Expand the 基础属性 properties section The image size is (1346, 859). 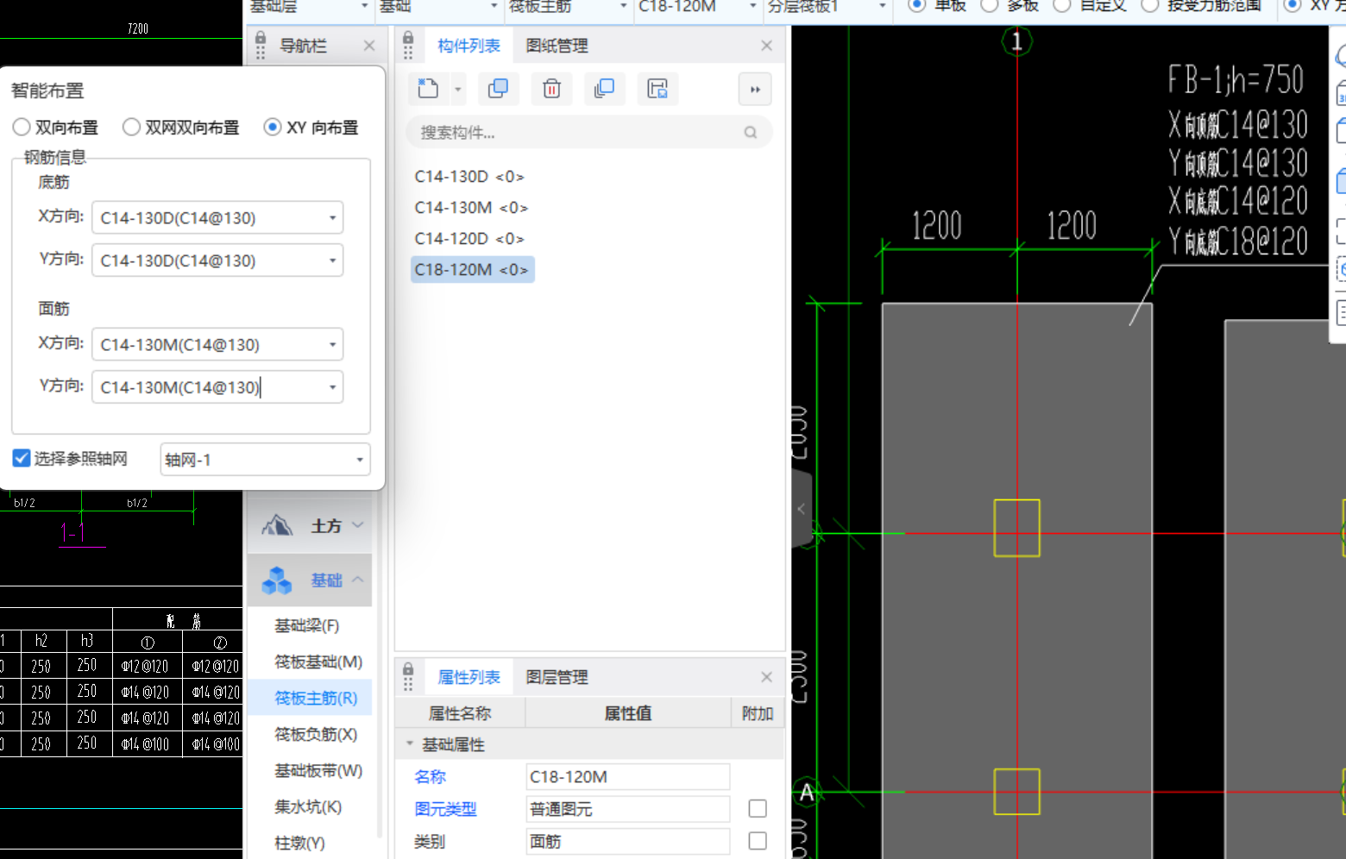pyautogui.click(x=411, y=744)
